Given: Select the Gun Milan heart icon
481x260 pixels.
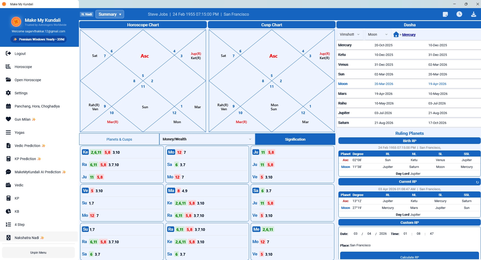Looking at the screenshot, I should point(8,119).
